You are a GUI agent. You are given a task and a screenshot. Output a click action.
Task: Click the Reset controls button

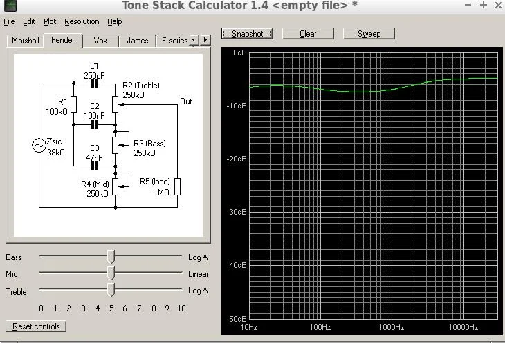point(36,326)
